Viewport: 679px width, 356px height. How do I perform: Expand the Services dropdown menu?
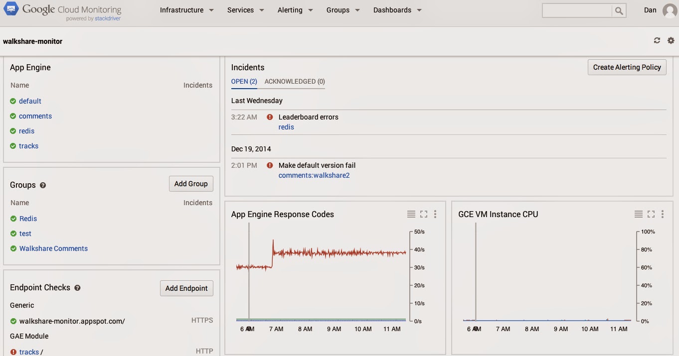coord(245,10)
